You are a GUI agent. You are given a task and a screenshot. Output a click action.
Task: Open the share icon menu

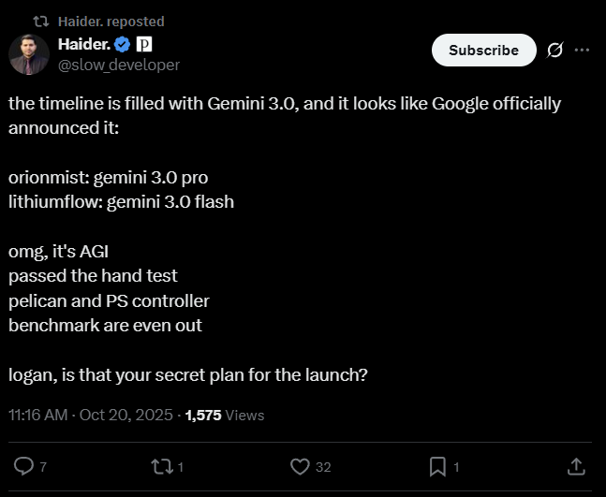tap(577, 466)
